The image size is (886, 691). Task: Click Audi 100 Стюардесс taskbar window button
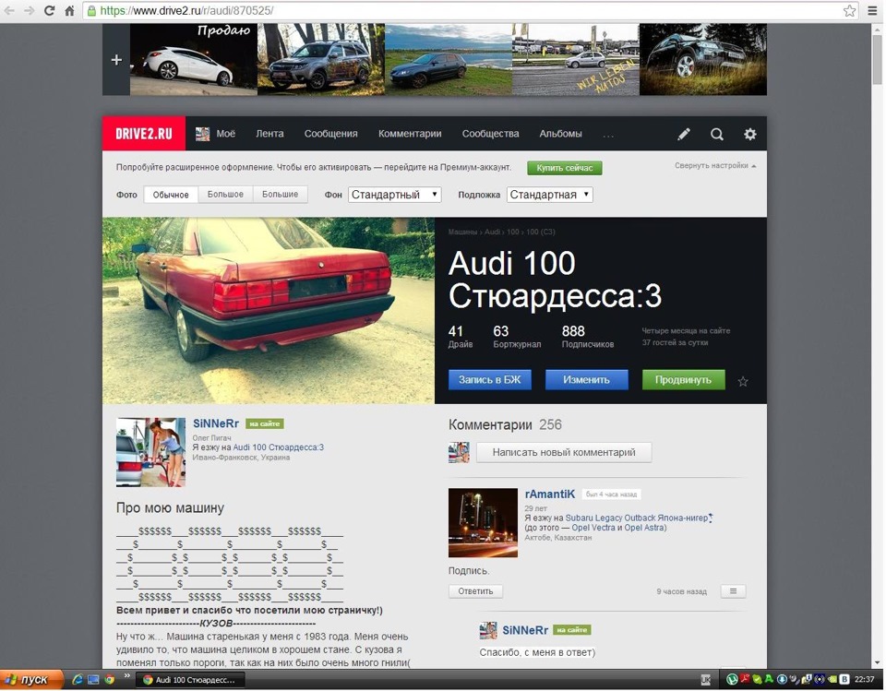(x=191, y=680)
